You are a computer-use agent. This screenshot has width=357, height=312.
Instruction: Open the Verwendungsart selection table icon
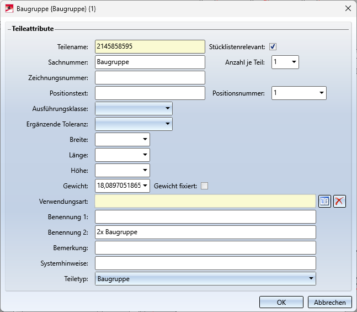click(x=324, y=201)
